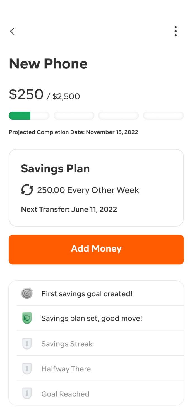Screen dimensions: 192x415
Task: Tap the green savings plan shield icon
Action: [27, 318]
